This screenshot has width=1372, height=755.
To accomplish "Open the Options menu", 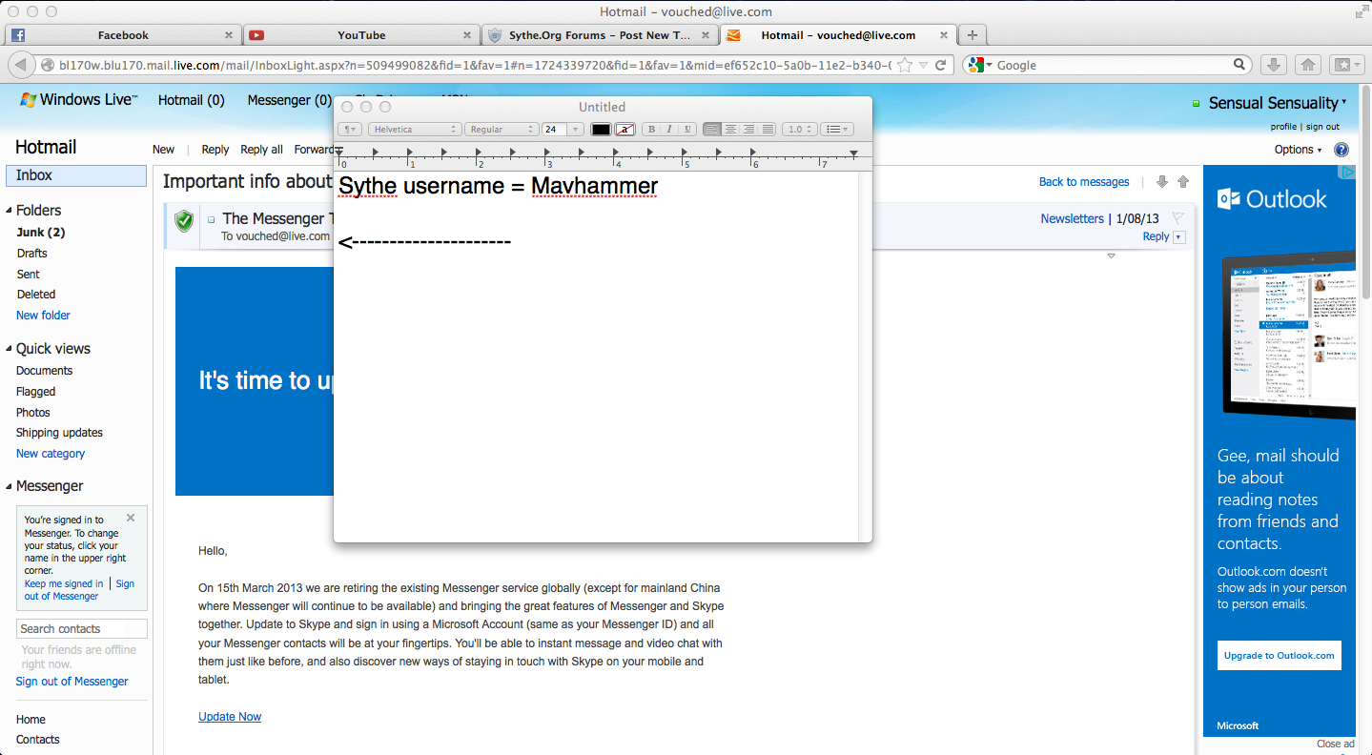I will pos(1299,150).
